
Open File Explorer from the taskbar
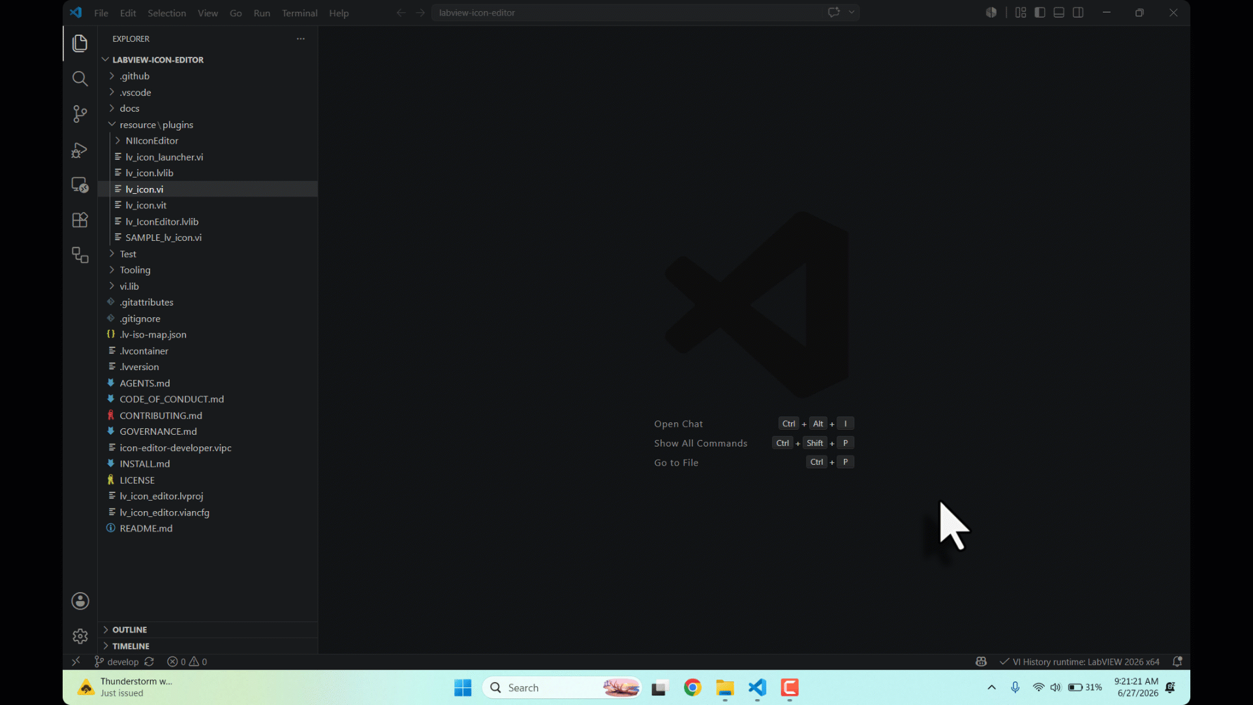pos(725,687)
